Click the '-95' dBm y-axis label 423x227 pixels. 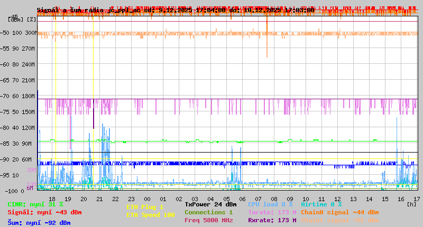(x=5, y=176)
